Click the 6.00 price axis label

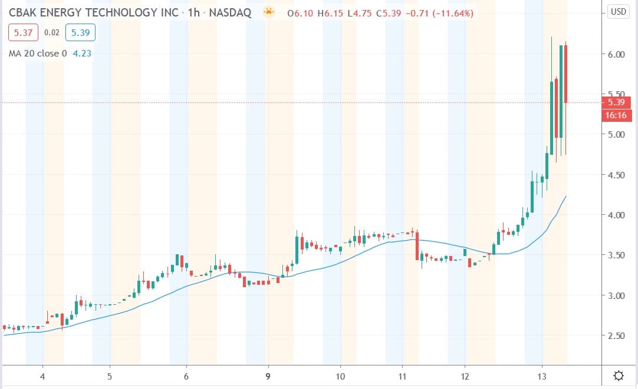[616, 54]
